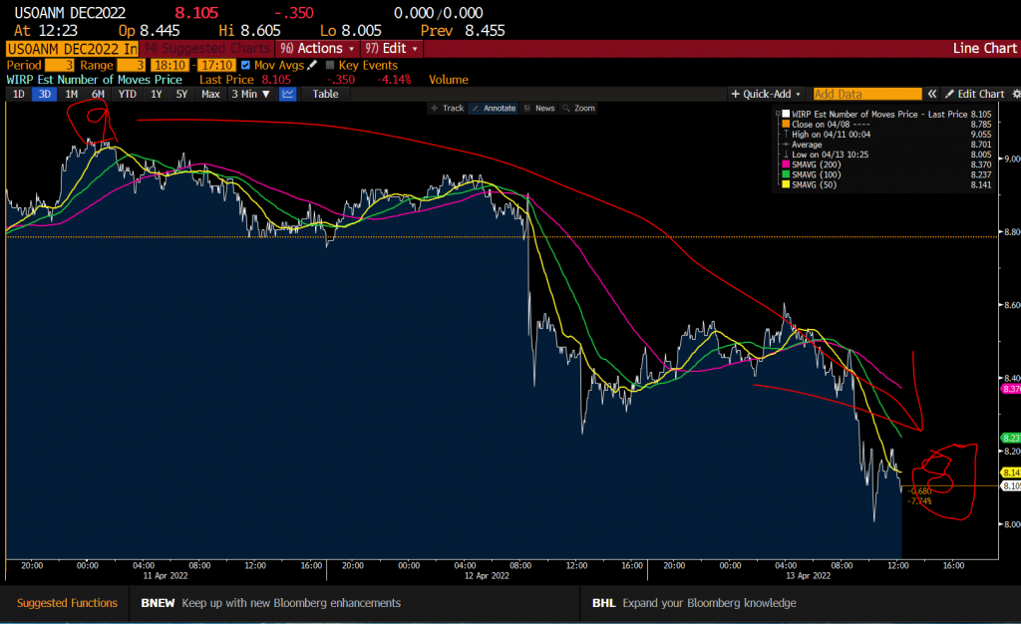Click the Add Data input field
This screenshot has height=624, width=1021.
[x=866, y=95]
